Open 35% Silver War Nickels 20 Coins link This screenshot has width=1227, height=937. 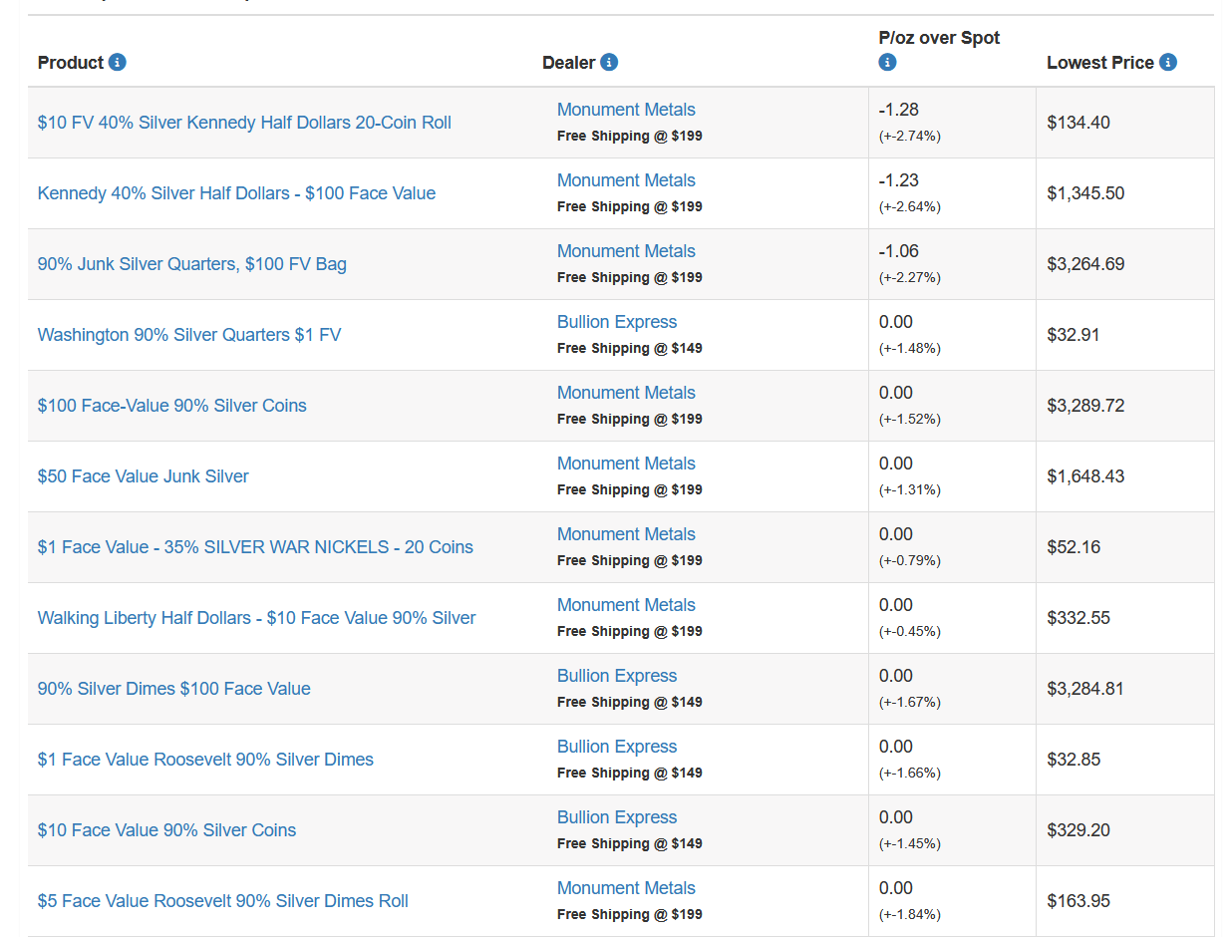[x=255, y=547]
